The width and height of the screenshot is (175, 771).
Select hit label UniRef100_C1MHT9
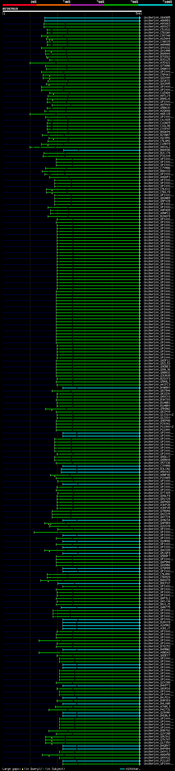pos(157,144)
